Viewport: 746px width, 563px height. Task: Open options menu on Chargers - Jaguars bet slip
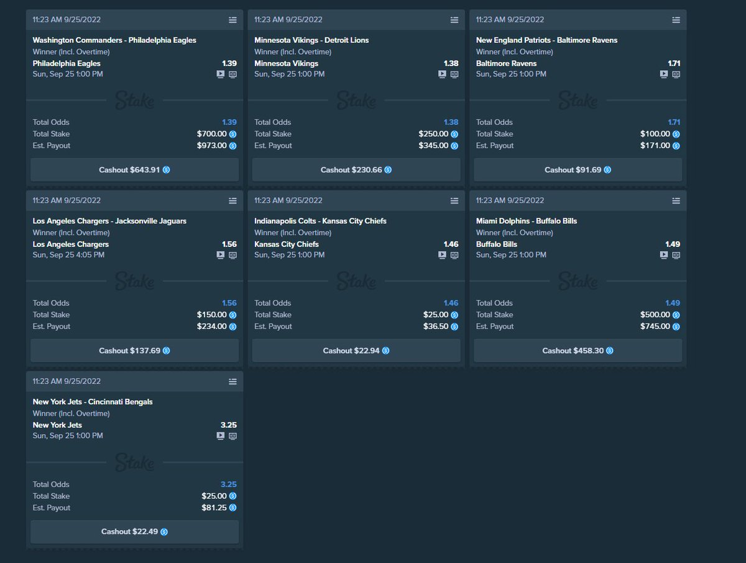point(233,201)
